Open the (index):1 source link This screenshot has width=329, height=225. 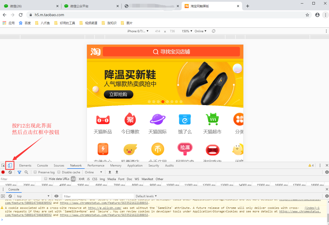(x=312, y=208)
